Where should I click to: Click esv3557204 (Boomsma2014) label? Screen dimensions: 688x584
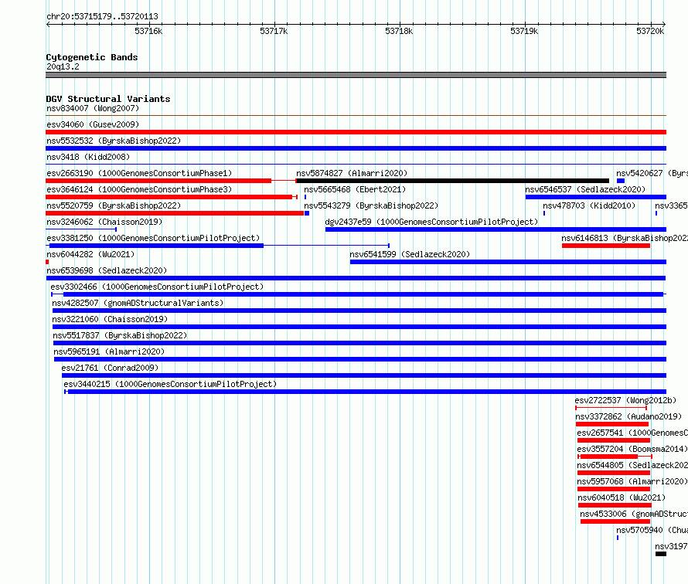pyautogui.click(x=632, y=449)
